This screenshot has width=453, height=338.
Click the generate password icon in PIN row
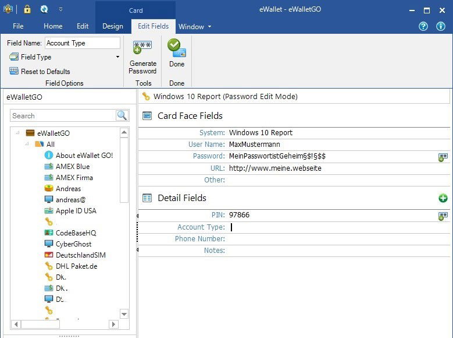click(x=443, y=216)
